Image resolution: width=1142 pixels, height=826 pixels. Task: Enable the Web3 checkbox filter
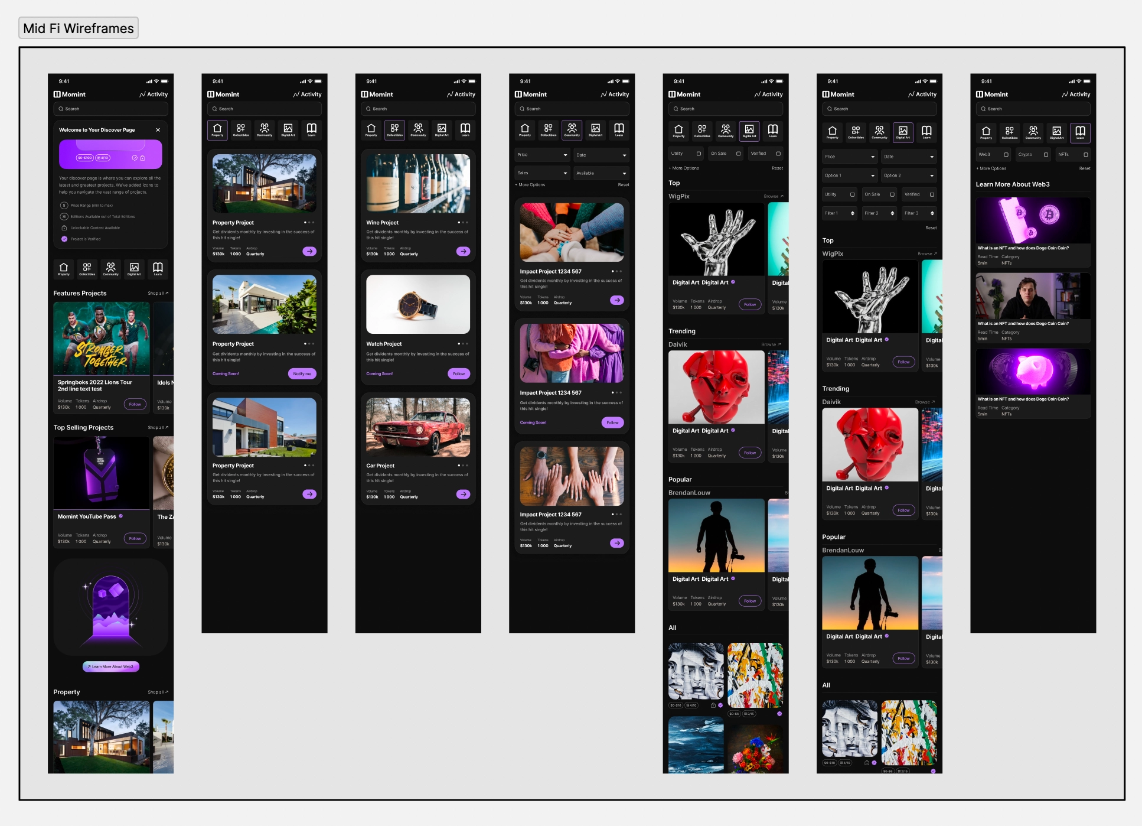click(x=1006, y=155)
